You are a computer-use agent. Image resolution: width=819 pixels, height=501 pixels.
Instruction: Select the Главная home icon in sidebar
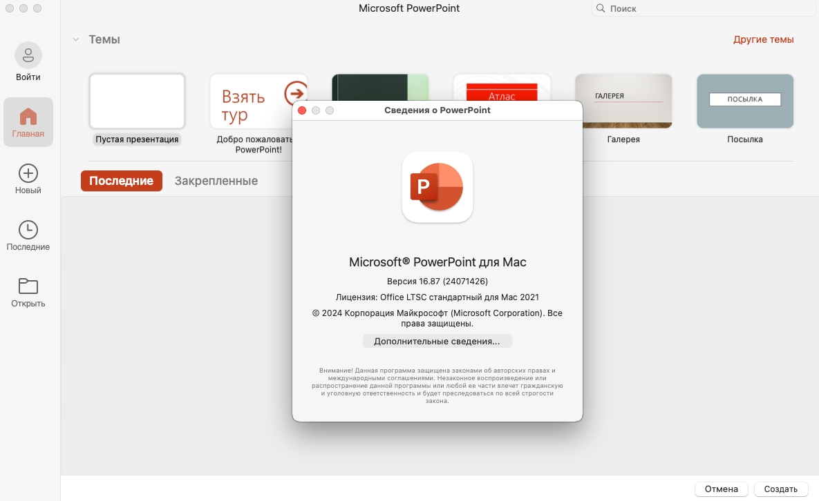(28, 115)
